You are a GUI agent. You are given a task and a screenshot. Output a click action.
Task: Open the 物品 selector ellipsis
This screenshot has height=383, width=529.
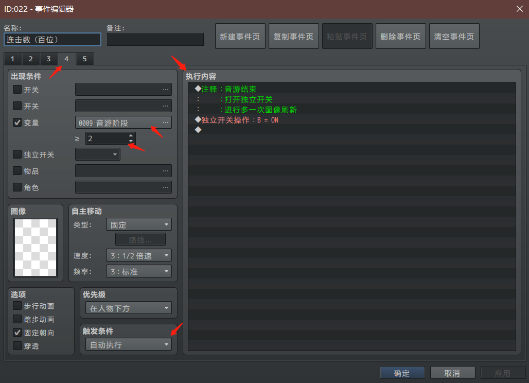click(165, 171)
